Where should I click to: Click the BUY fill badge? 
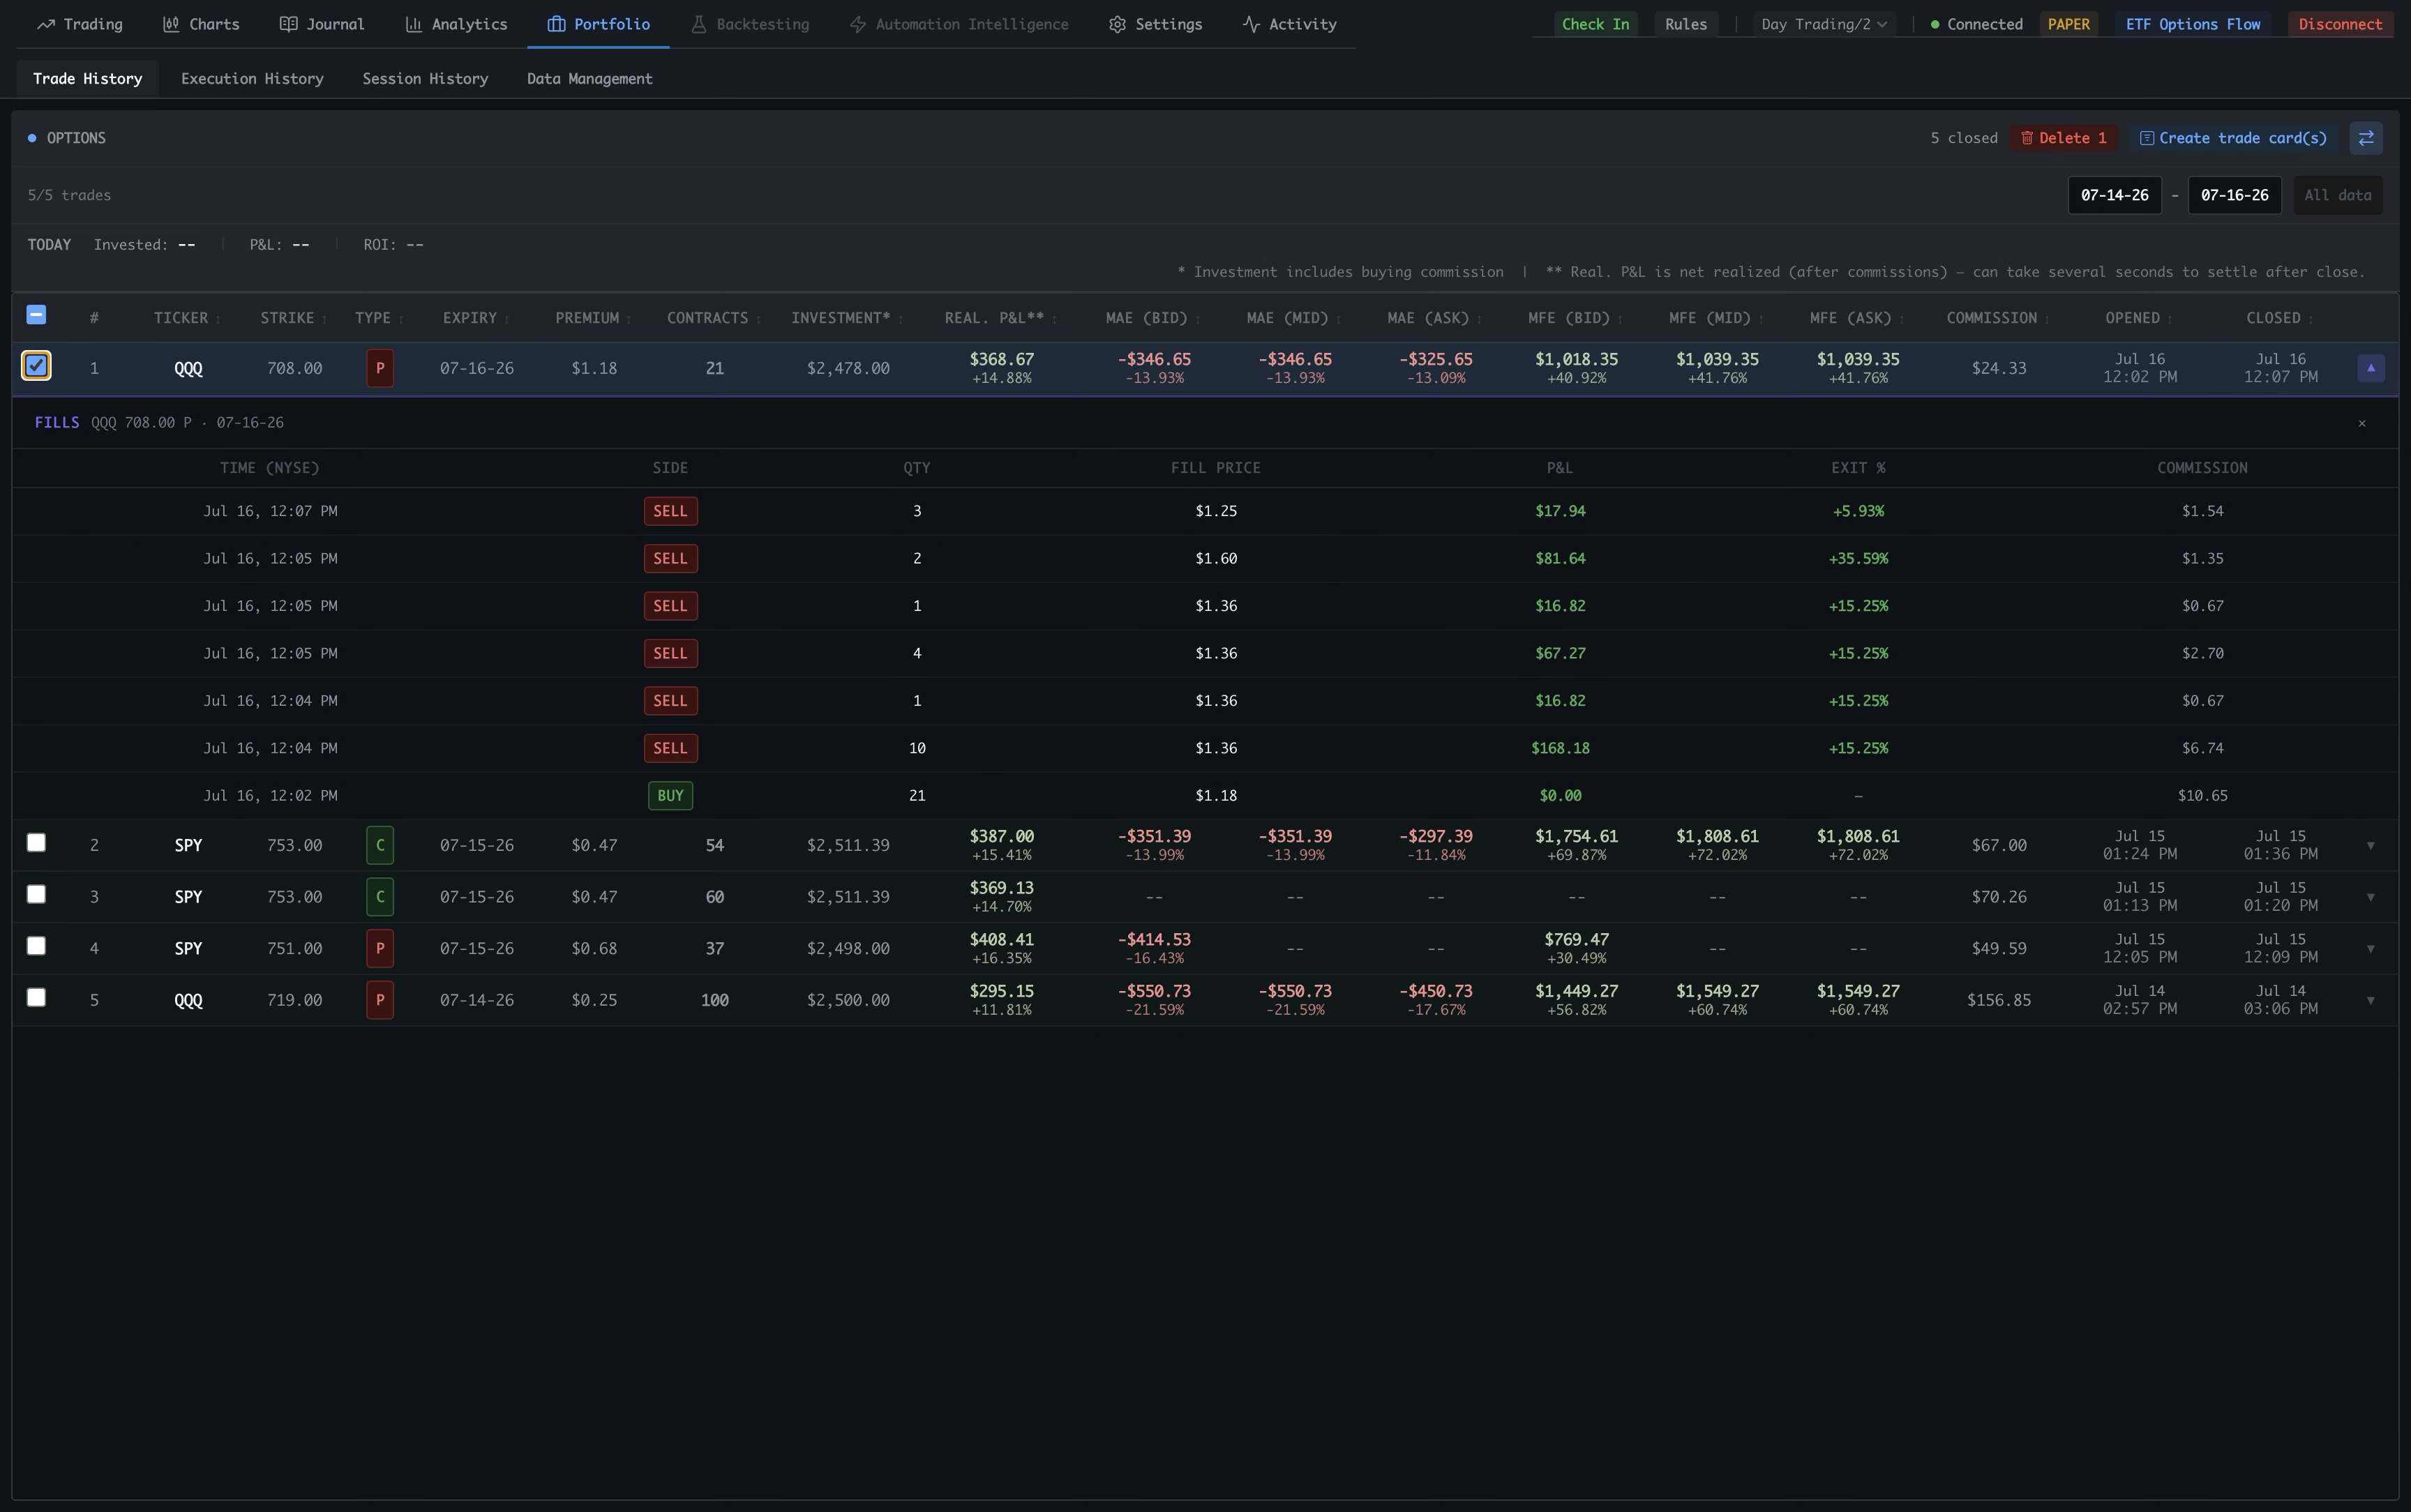(x=670, y=796)
